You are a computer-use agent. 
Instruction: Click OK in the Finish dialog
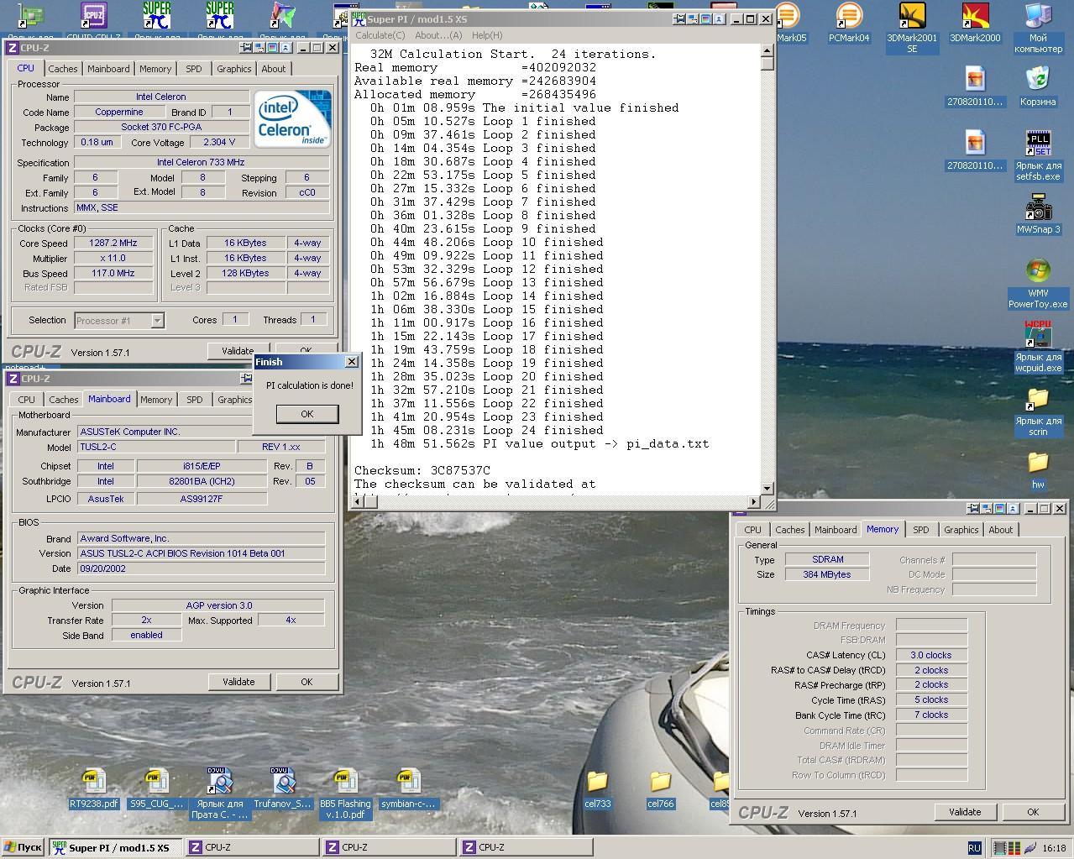(306, 414)
